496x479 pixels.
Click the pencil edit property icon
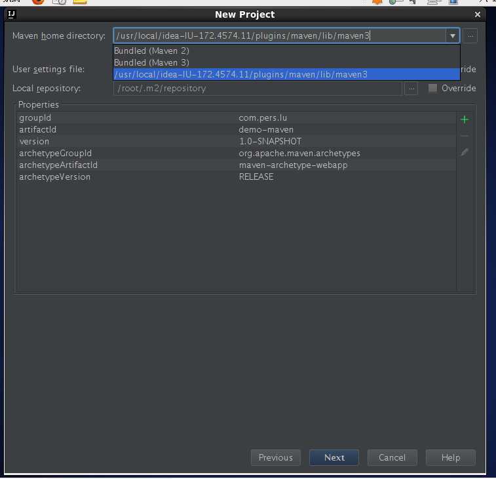(x=465, y=152)
